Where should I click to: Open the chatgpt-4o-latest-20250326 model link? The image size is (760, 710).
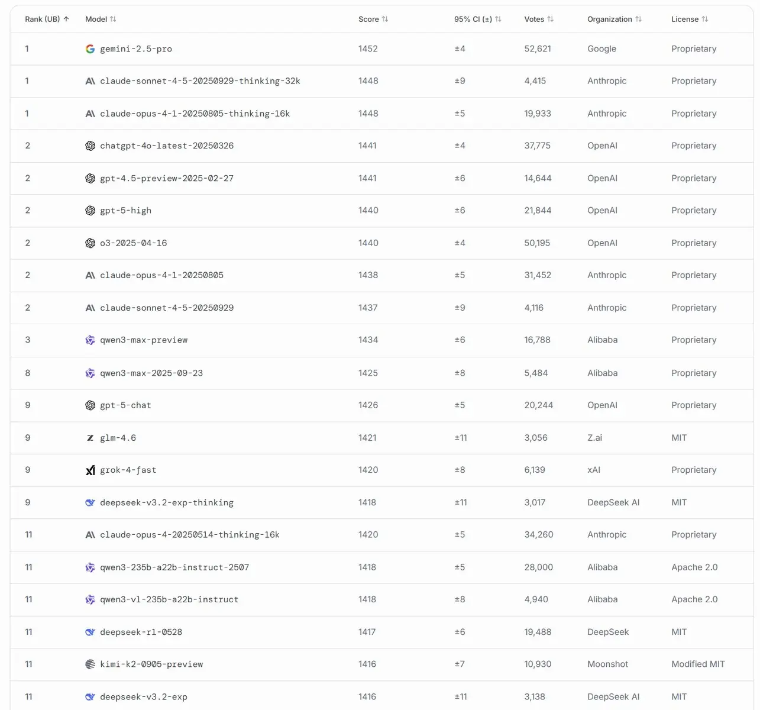pyautogui.click(x=167, y=146)
